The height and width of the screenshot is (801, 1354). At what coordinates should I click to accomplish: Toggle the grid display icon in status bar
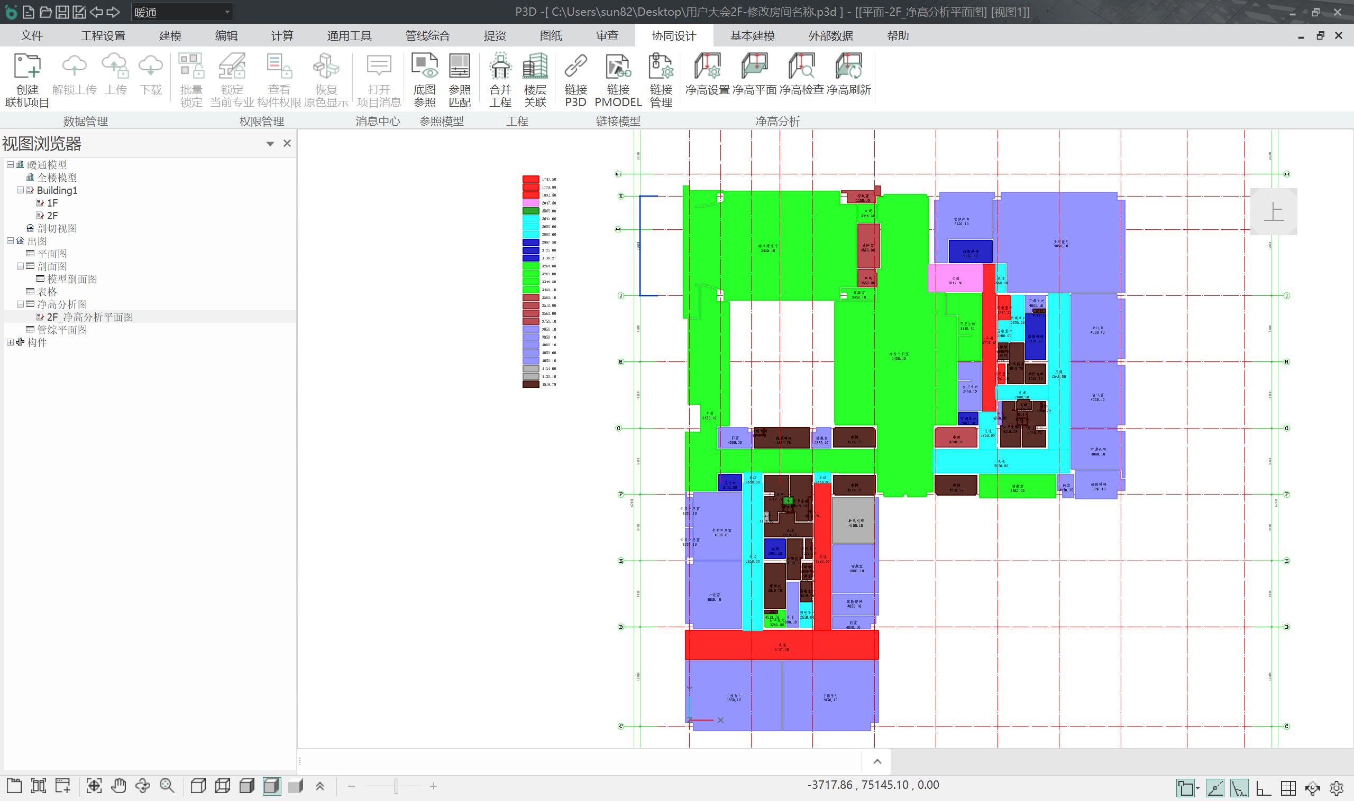(x=1288, y=788)
